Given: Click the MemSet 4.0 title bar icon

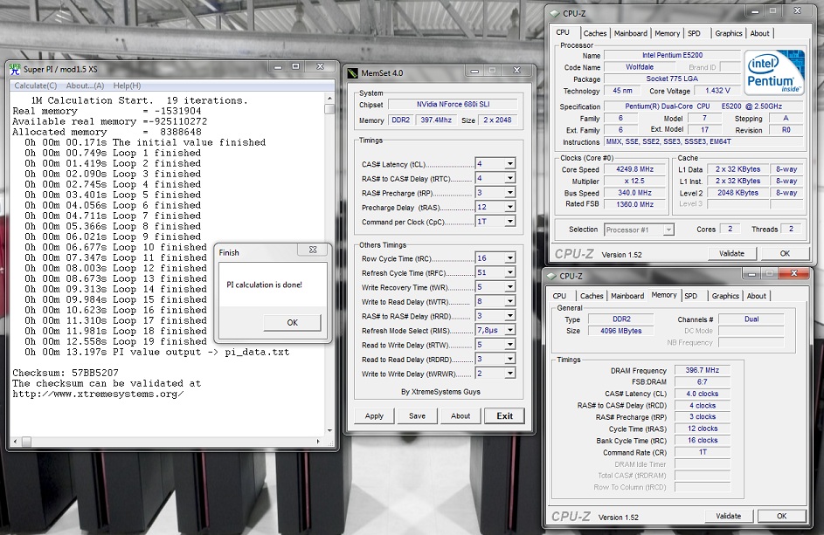Looking at the screenshot, I should [353, 73].
